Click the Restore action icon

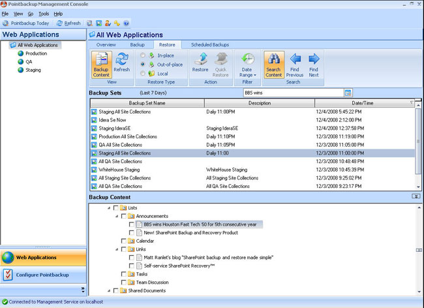(202, 59)
